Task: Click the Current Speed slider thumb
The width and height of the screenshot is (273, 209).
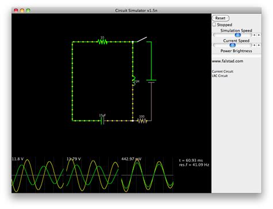Action: point(233,45)
